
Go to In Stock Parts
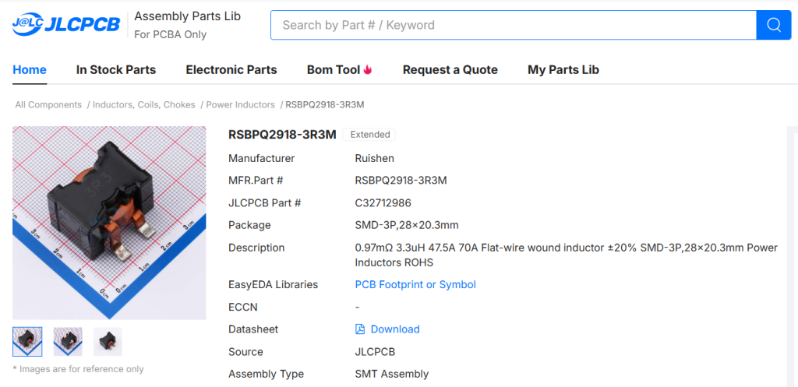(x=116, y=70)
